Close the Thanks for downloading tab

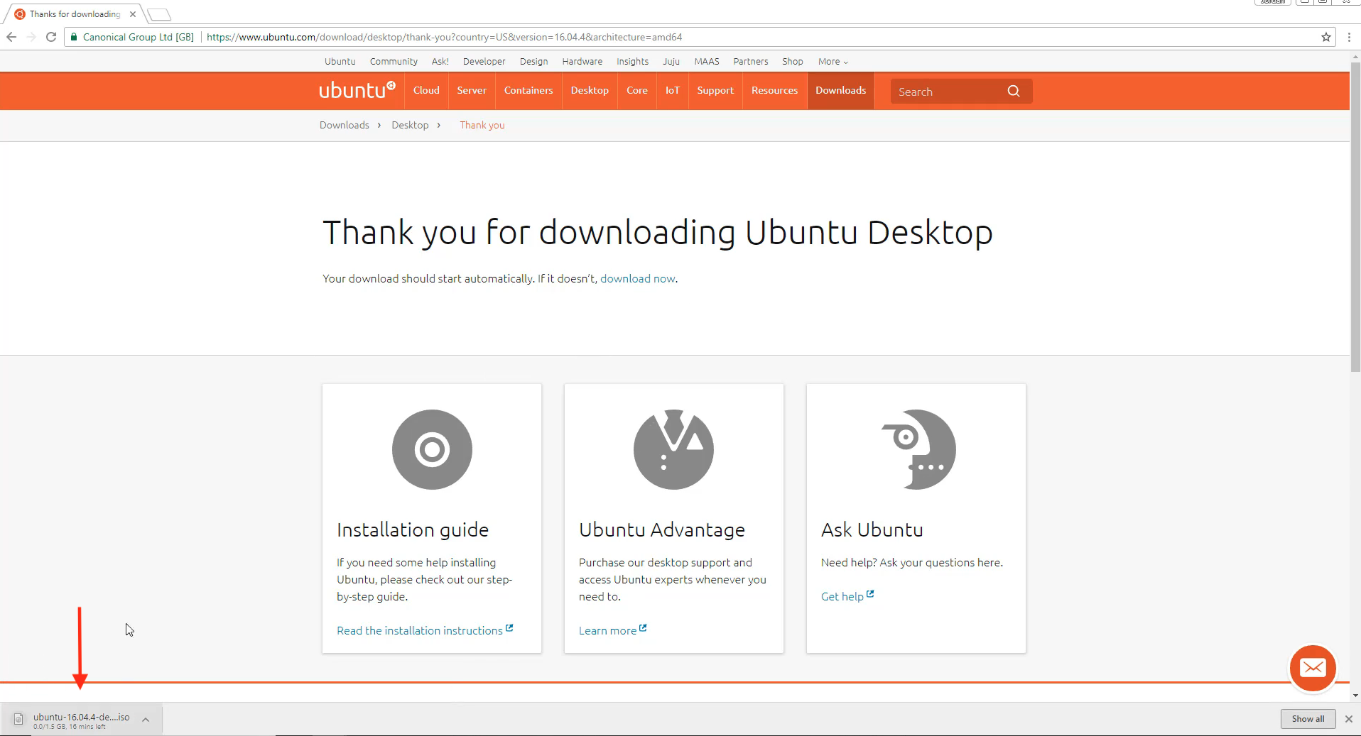(x=132, y=14)
